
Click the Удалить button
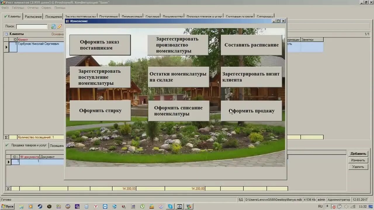point(358,167)
